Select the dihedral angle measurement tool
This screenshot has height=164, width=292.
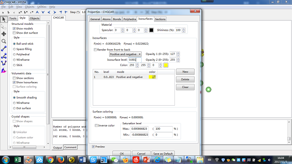[4, 63]
